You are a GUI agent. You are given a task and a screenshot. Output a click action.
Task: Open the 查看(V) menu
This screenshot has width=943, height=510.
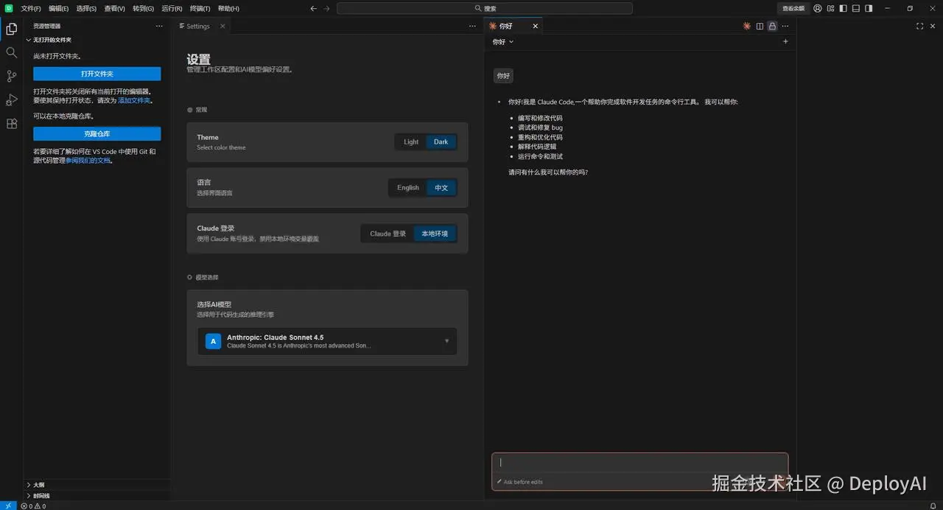coord(114,8)
